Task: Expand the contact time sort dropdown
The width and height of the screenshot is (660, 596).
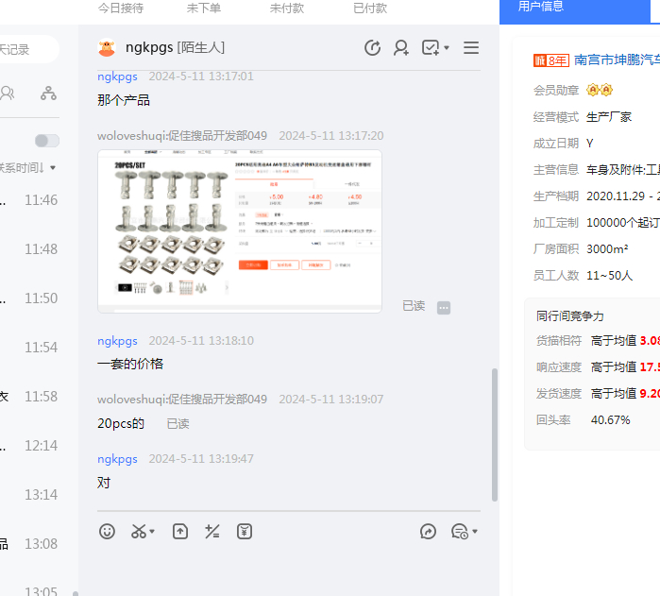Action: pyautogui.click(x=53, y=168)
